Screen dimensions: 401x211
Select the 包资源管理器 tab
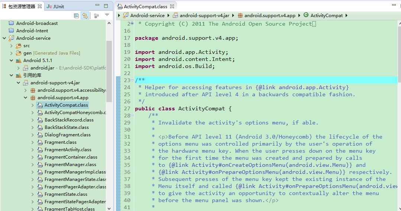tap(22, 6)
